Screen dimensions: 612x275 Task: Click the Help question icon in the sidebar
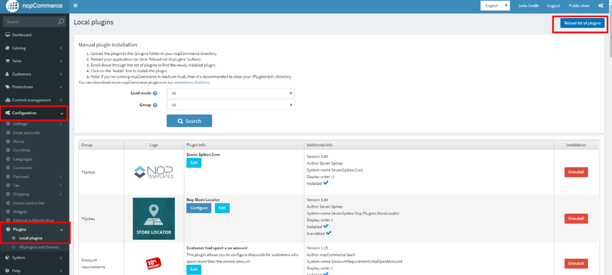7,271
